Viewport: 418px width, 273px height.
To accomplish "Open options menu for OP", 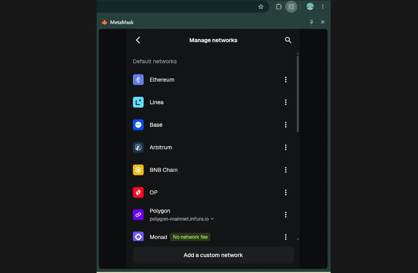I will pos(285,193).
